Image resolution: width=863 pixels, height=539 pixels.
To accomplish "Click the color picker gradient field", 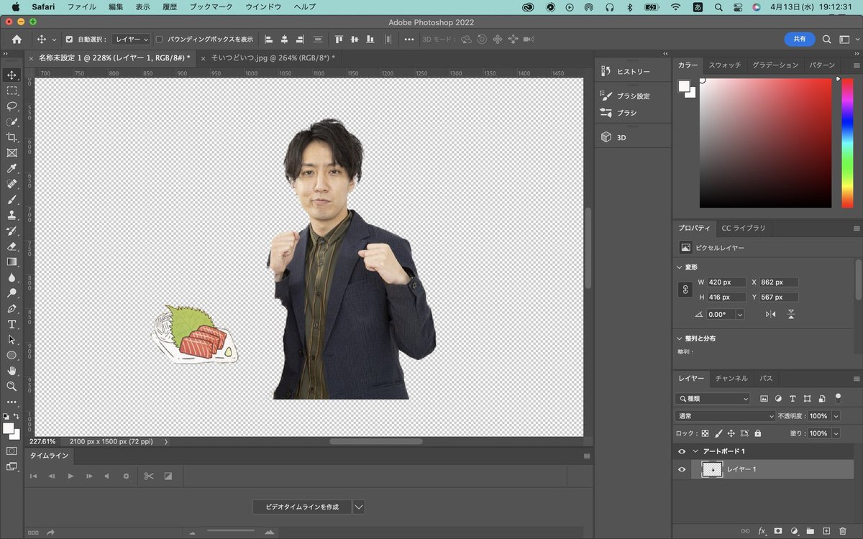I will pos(765,143).
